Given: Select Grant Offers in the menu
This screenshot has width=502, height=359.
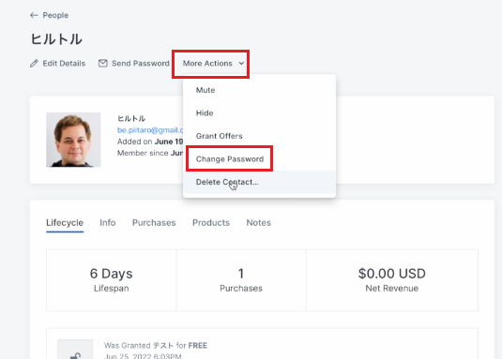Looking at the screenshot, I should (x=259, y=136).
